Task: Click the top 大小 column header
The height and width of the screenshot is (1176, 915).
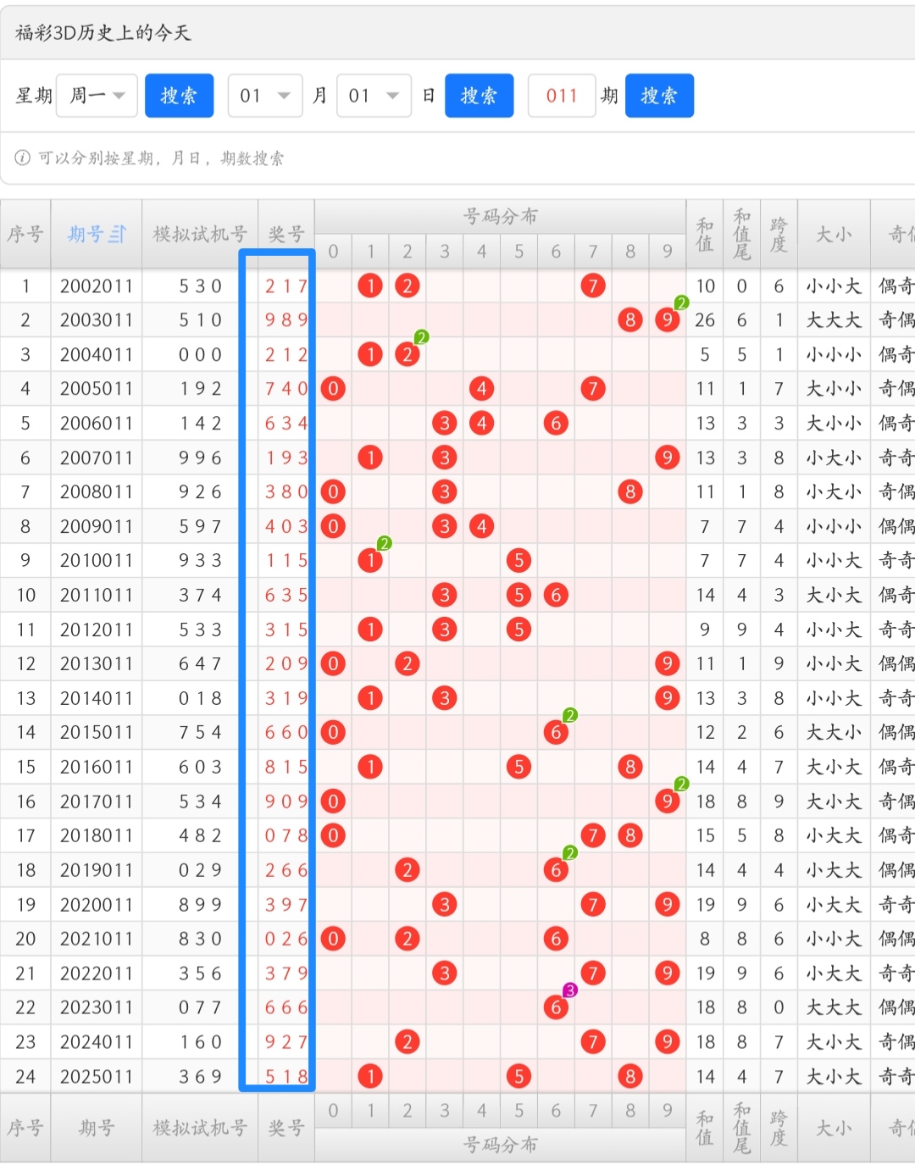Action: pyautogui.click(x=834, y=235)
